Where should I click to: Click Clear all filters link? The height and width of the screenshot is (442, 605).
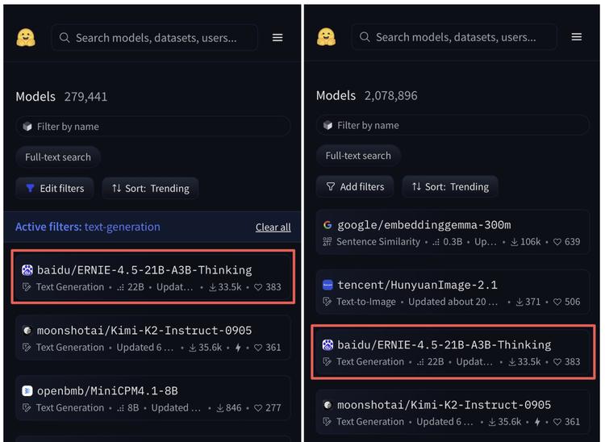273,227
